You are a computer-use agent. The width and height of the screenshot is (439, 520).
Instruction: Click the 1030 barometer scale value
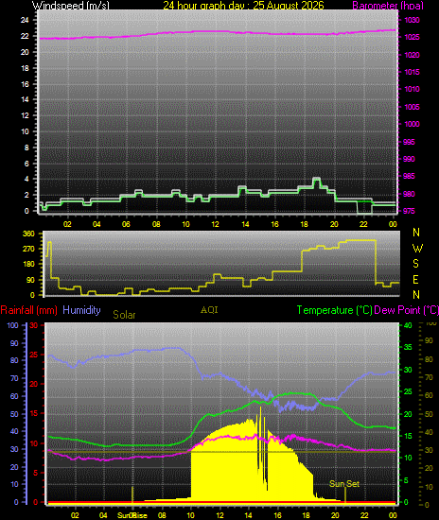click(412, 20)
